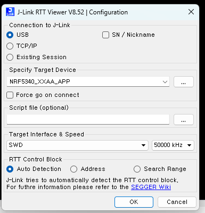Enable the SN / Nickname checkbox

pyautogui.click(x=105, y=35)
